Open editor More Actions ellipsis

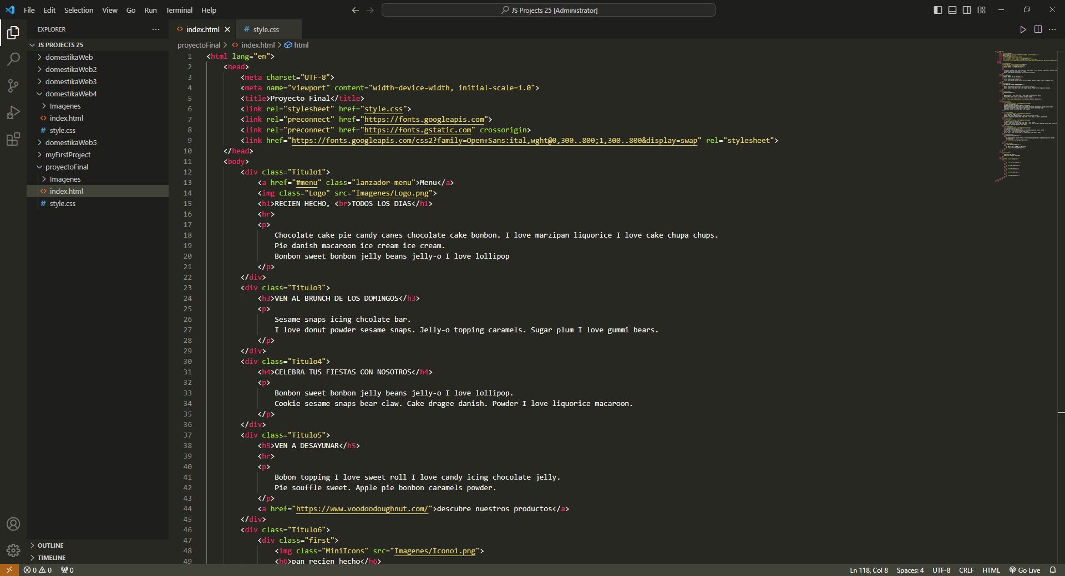click(1052, 29)
